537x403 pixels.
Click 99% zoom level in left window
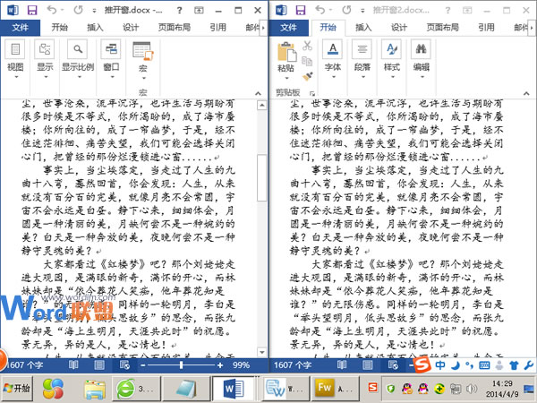[241, 365]
